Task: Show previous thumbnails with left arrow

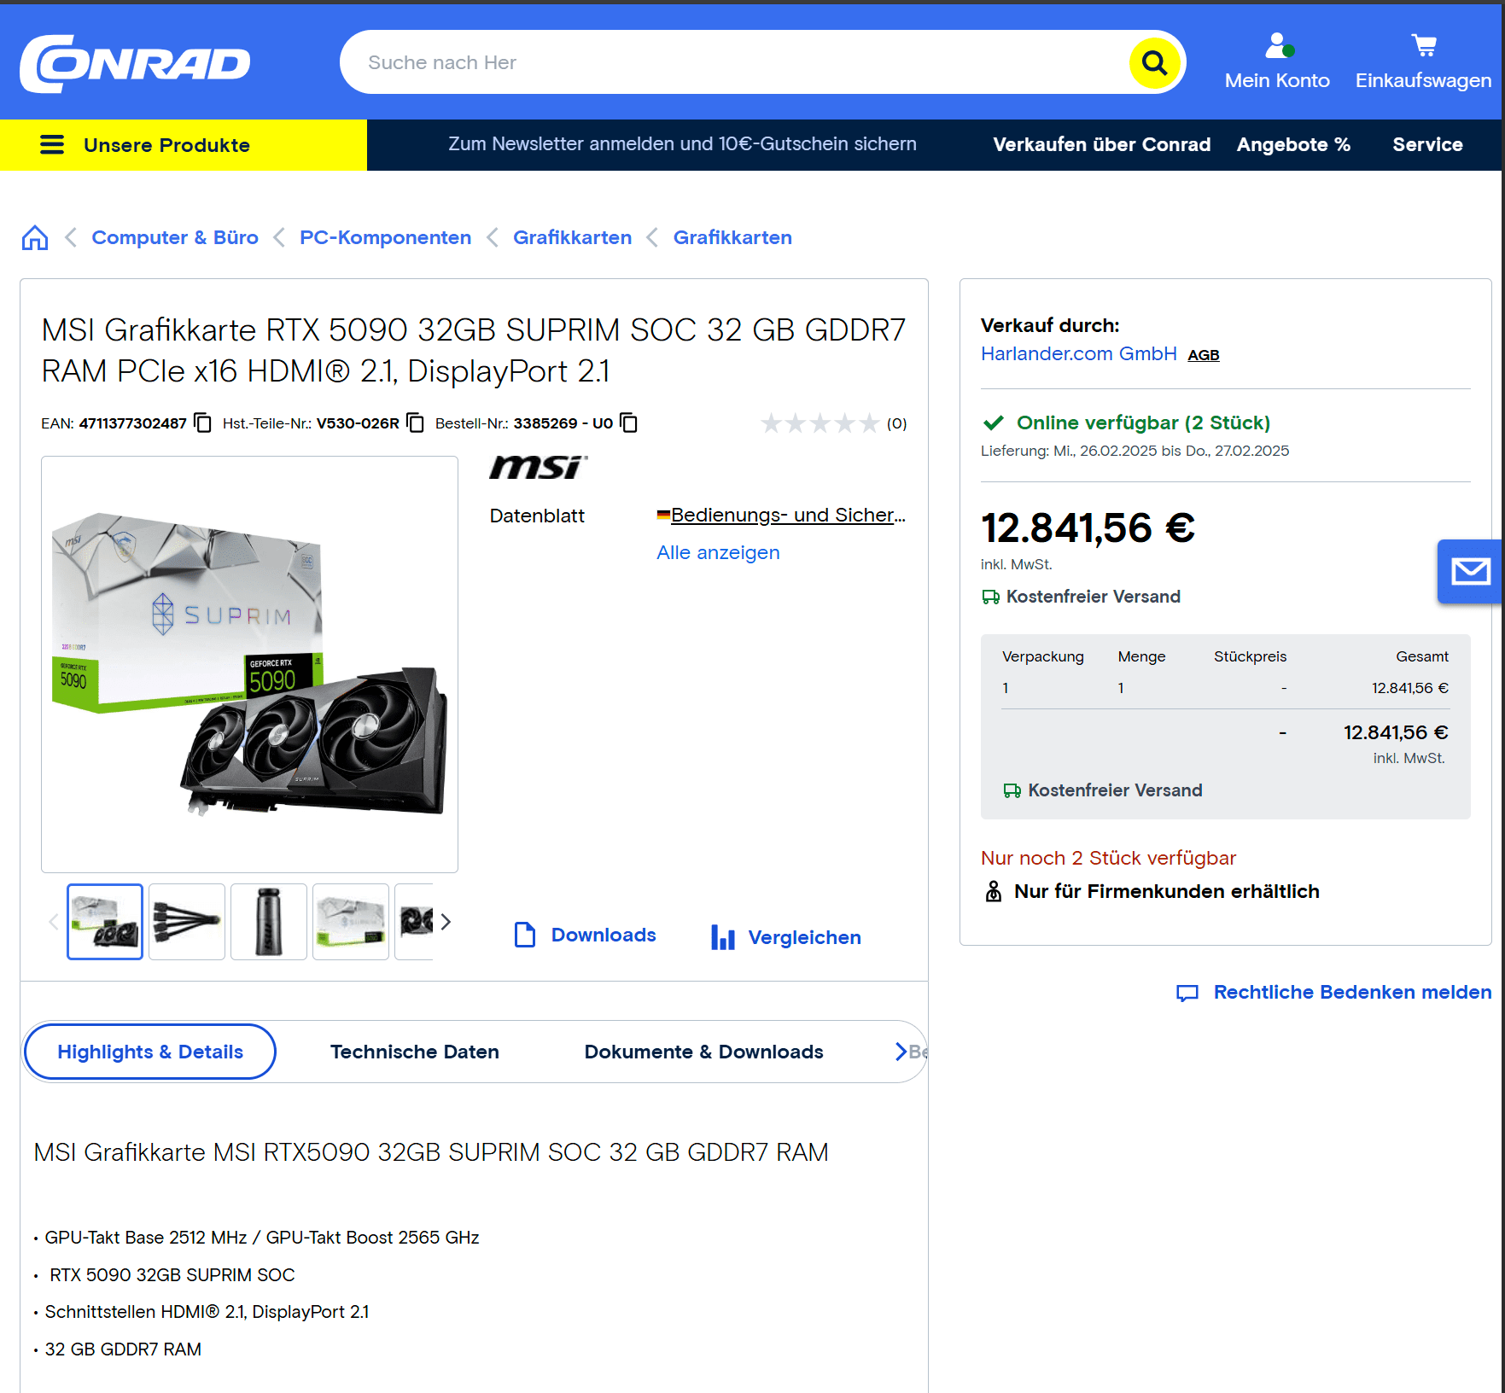Action: point(54,922)
